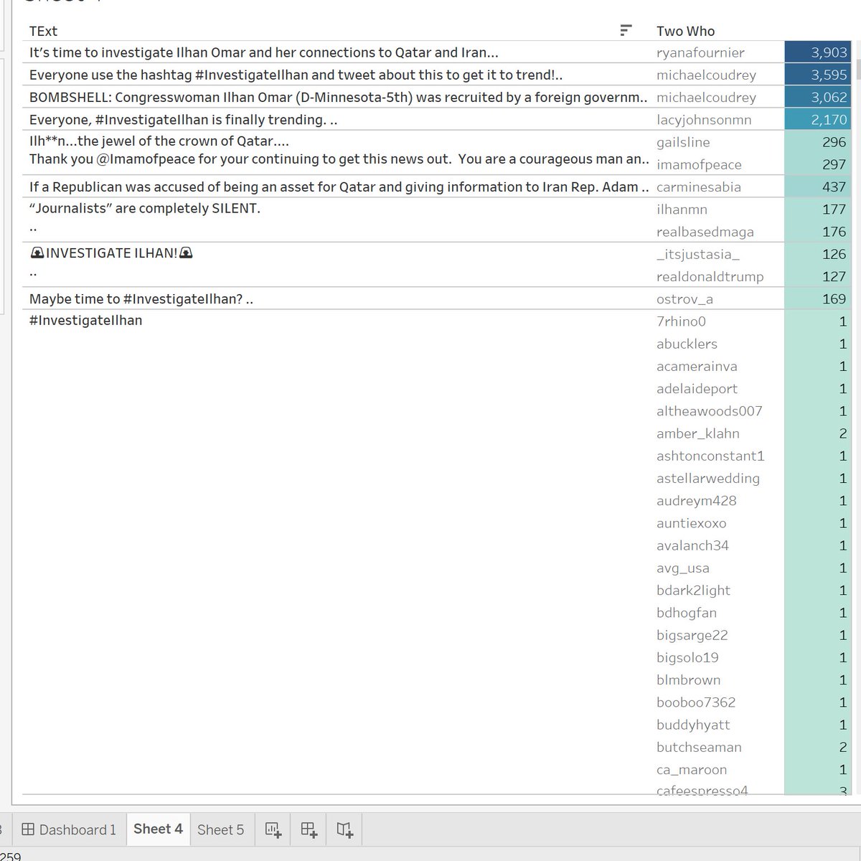The width and height of the screenshot is (861, 861).
Task: Select the 'If a Republican was accused' tweet text
Action: pyautogui.click(x=339, y=187)
